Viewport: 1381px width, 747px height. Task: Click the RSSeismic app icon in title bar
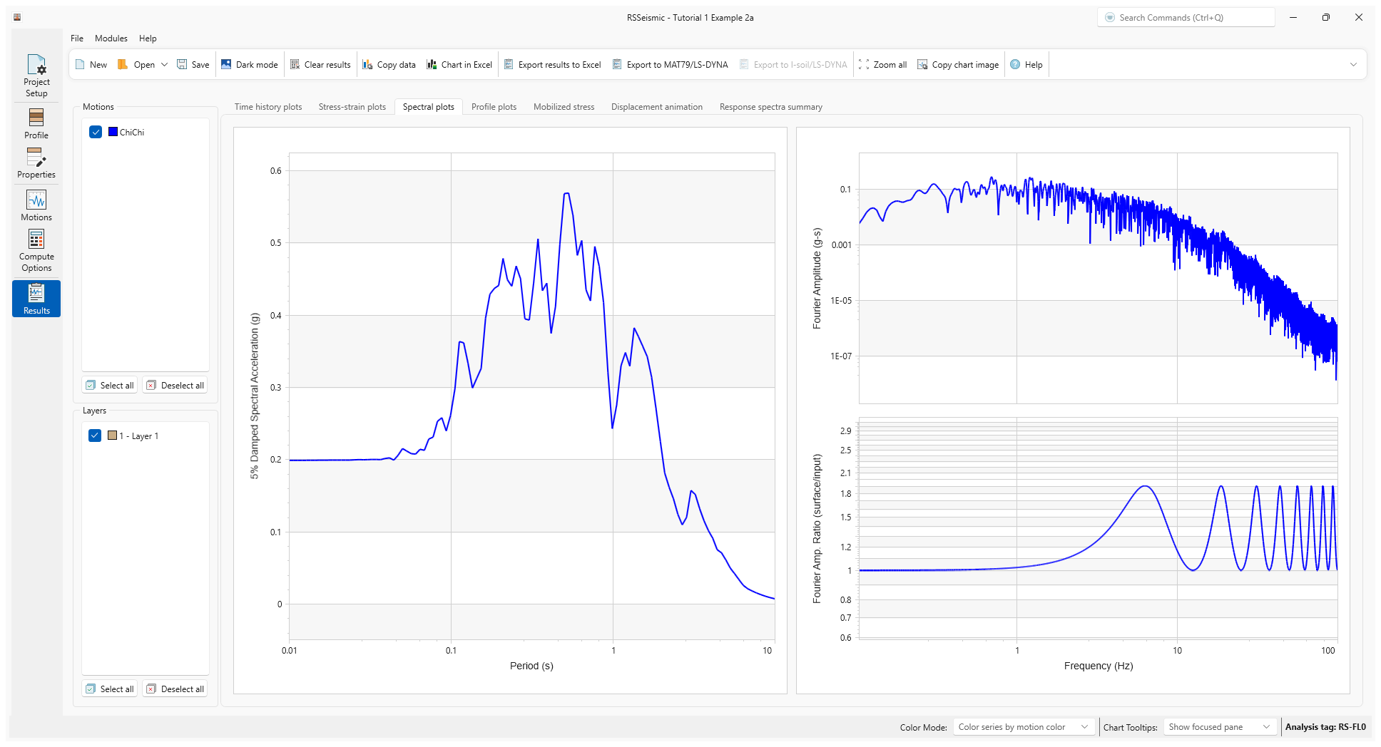(x=17, y=18)
